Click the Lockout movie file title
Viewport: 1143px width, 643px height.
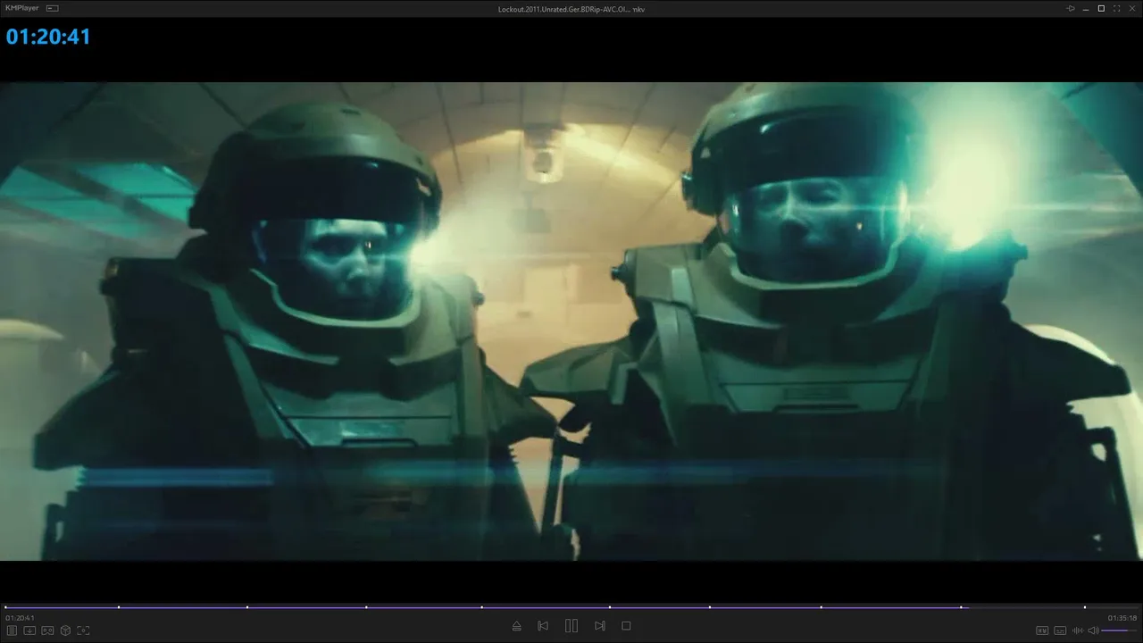tap(571, 9)
